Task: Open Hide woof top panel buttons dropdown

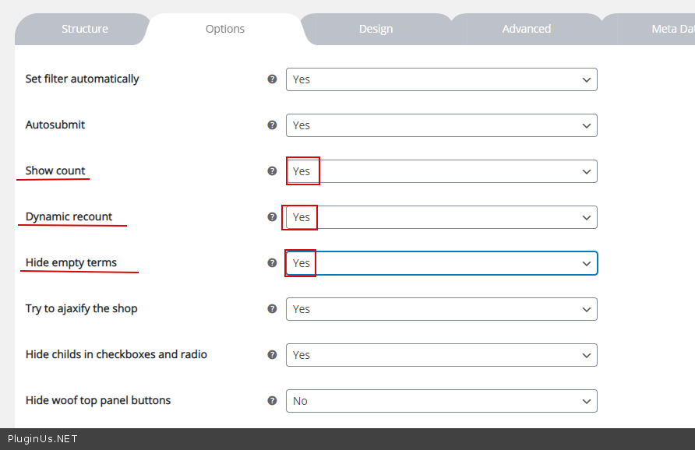Action: point(441,401)
